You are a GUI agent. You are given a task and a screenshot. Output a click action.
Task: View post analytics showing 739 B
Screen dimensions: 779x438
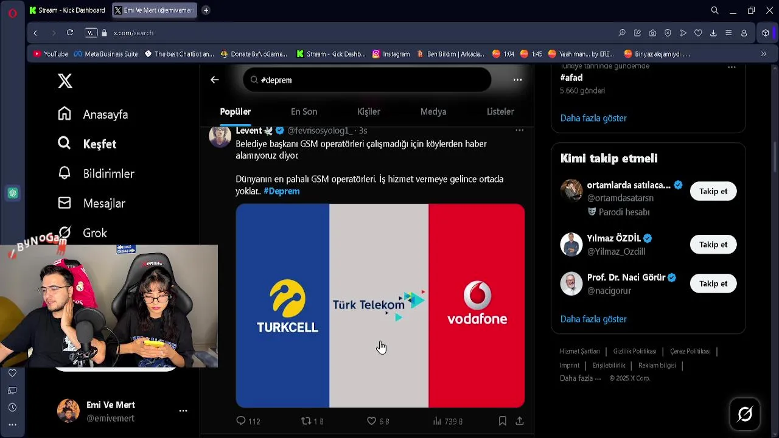click(x=447, y=421)
